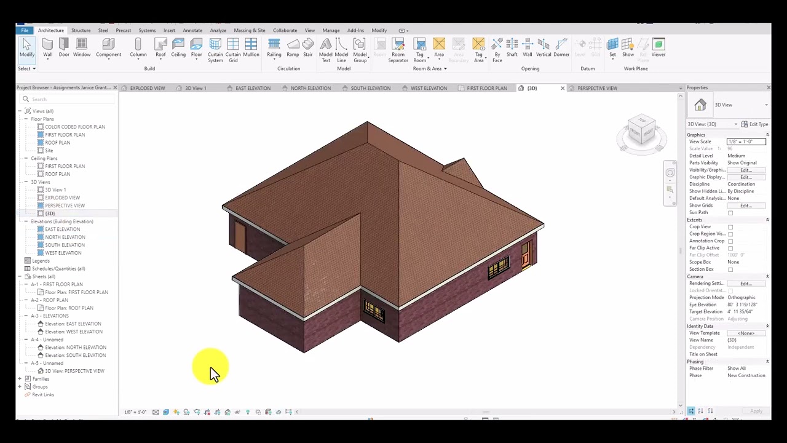Screen dimensions: 787x443
Task: Select the Ramp tool
Action: tap(293, 48)
